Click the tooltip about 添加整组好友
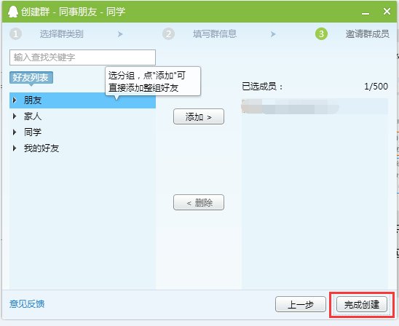 [x=153, y=81]
